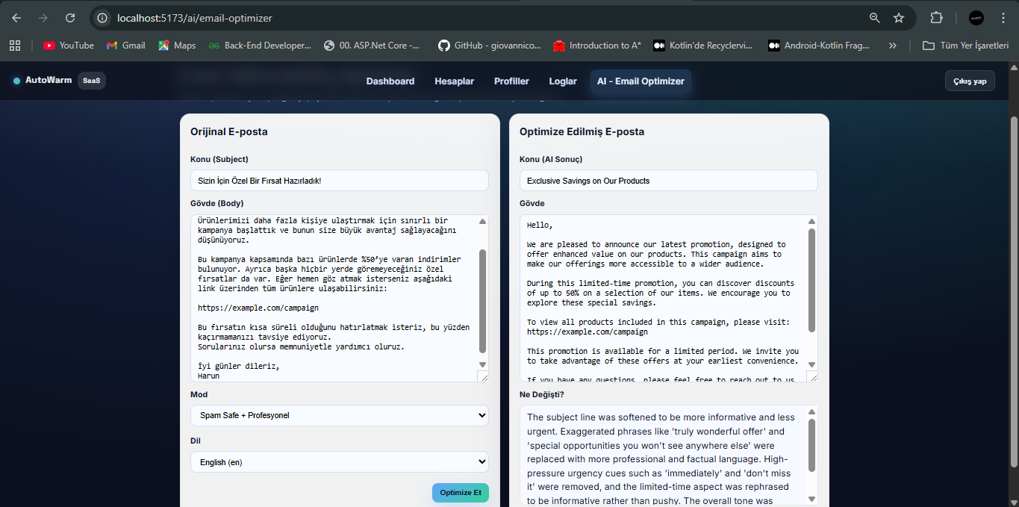This screenshot has height=507, width=1019.
Task: Reload the page with browser refresh icon
Action: click(69, 18)
